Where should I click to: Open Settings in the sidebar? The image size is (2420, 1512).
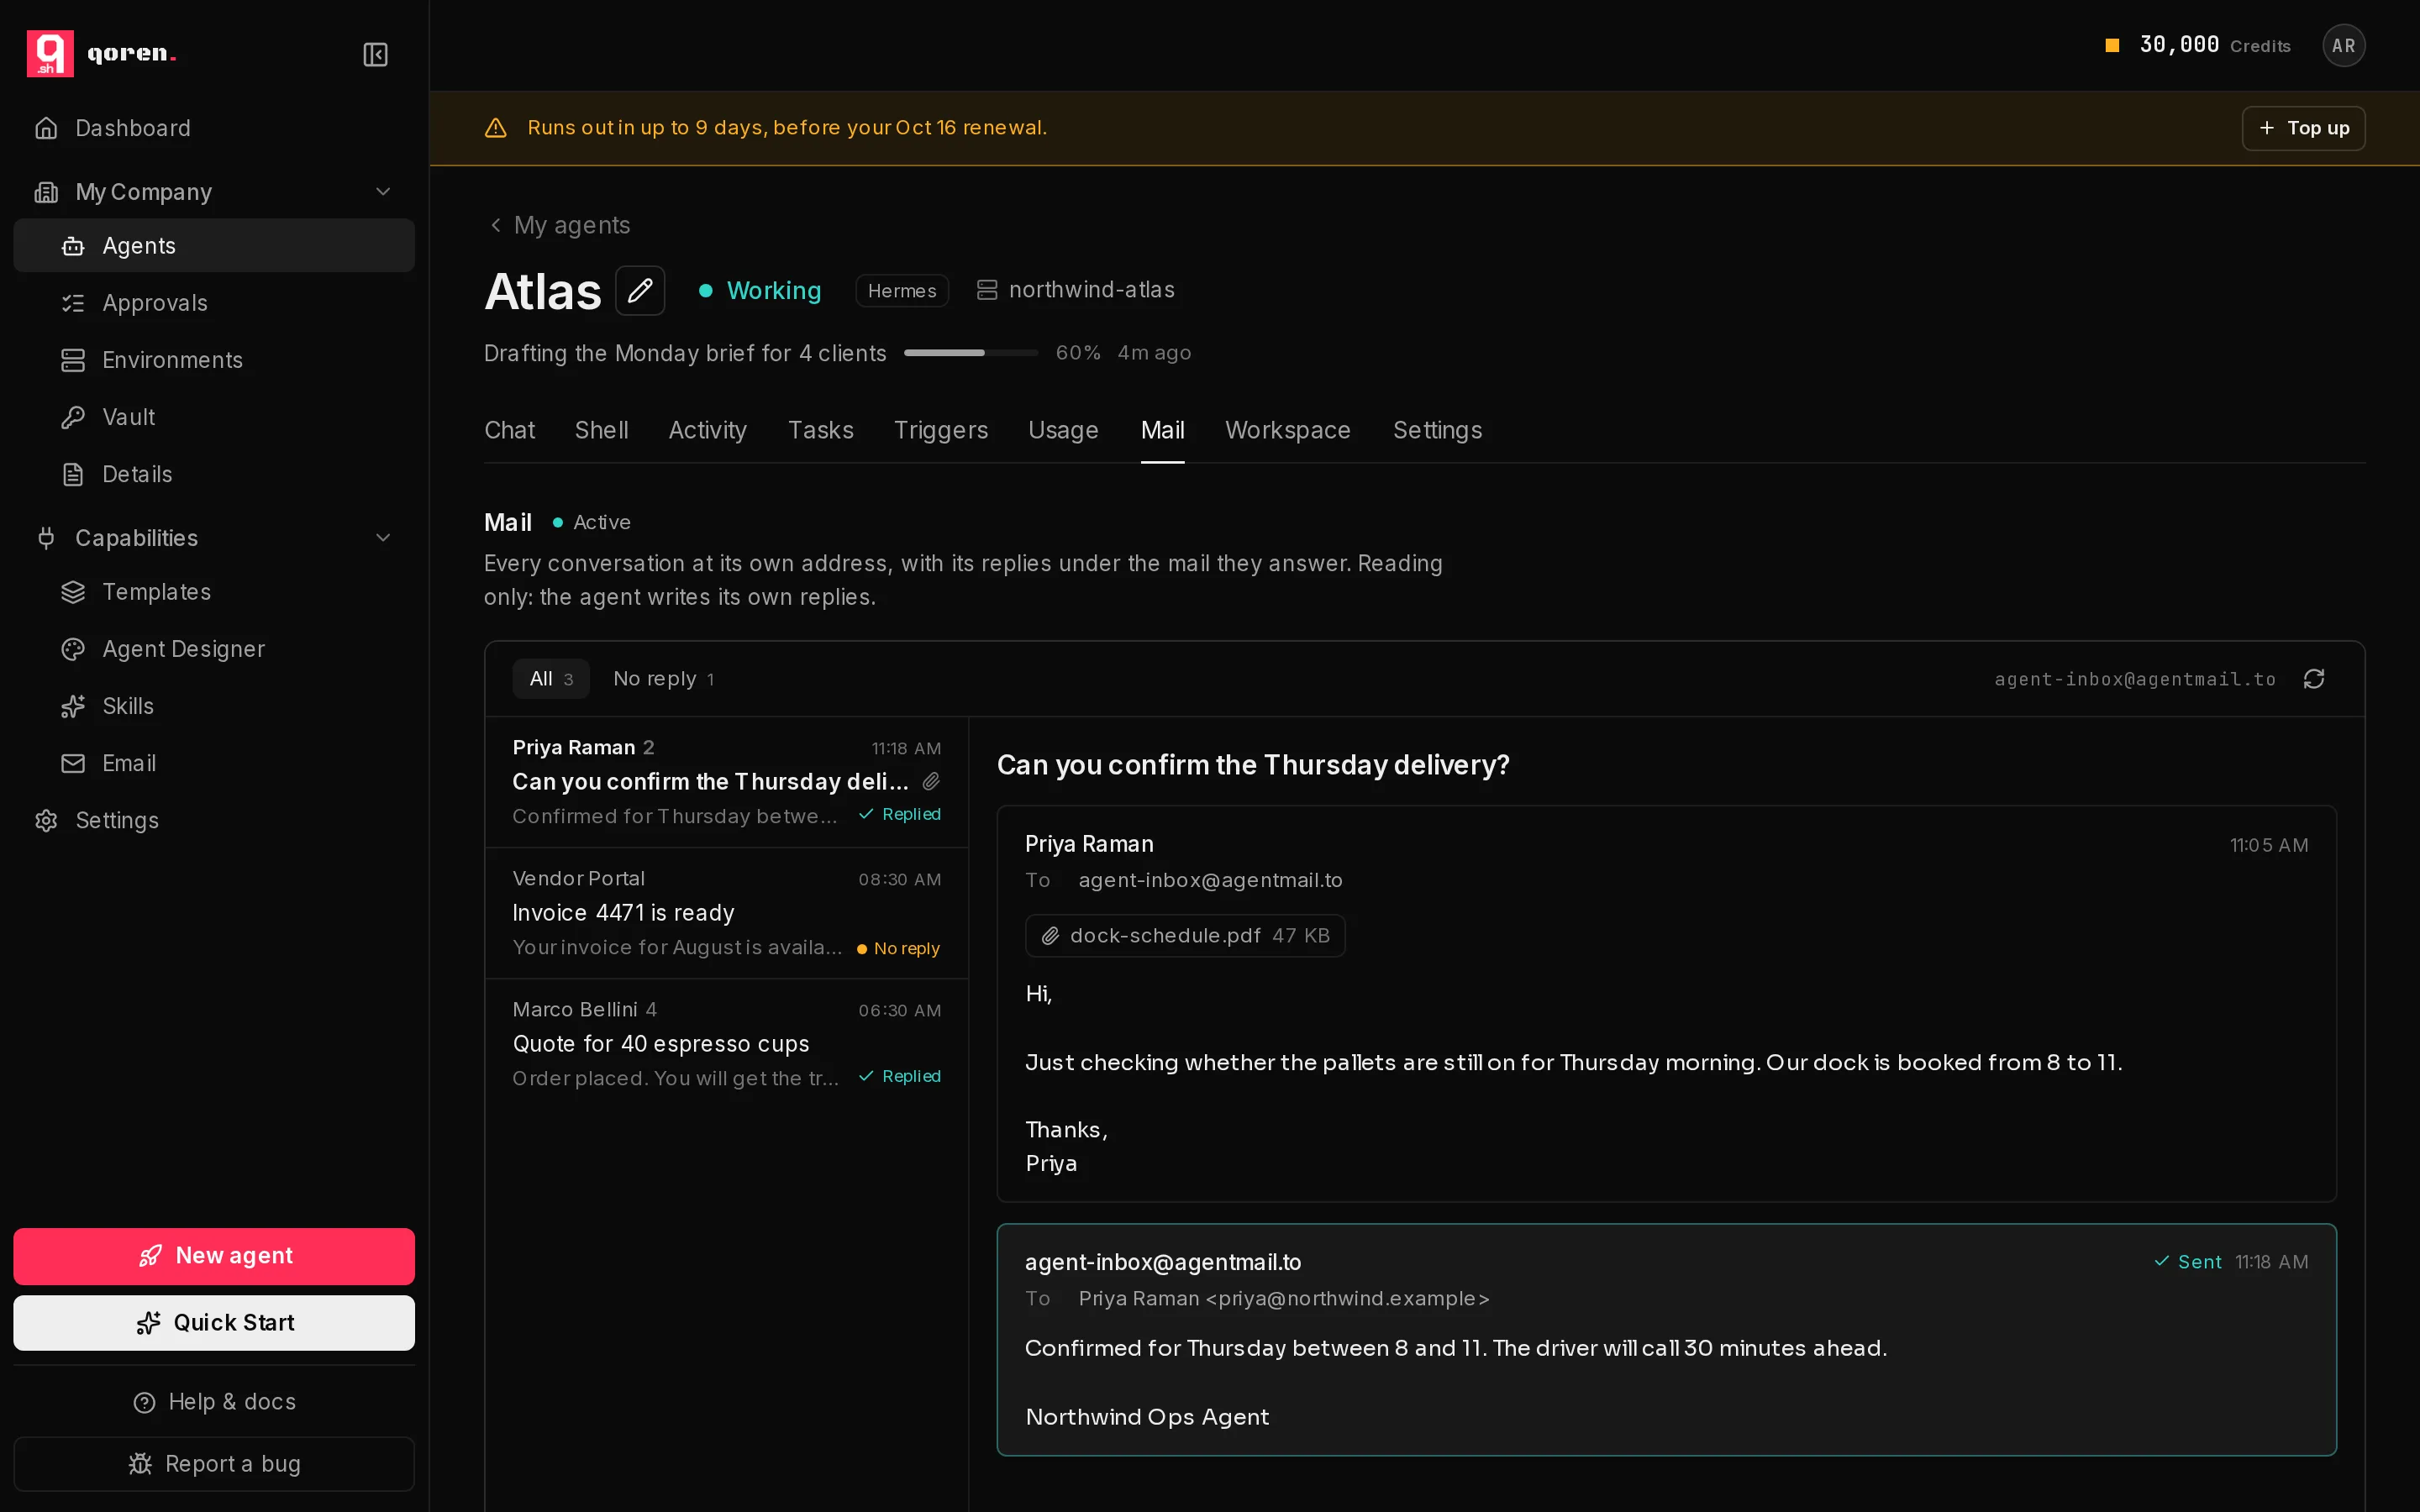click(214, 820)
